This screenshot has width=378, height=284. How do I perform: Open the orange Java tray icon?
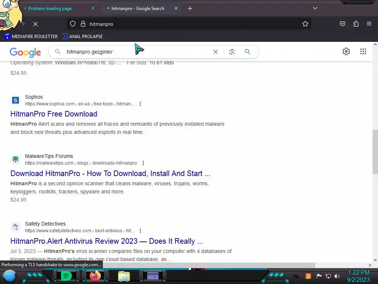coord(308,276)
